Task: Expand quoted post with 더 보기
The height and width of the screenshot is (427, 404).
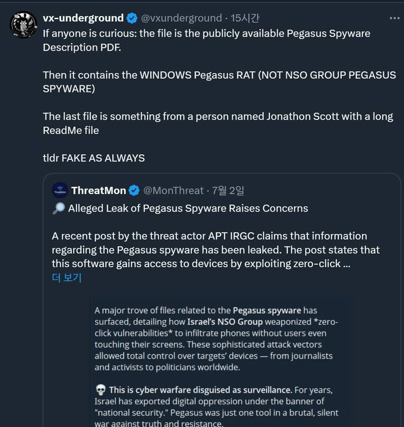Action: 67,277
